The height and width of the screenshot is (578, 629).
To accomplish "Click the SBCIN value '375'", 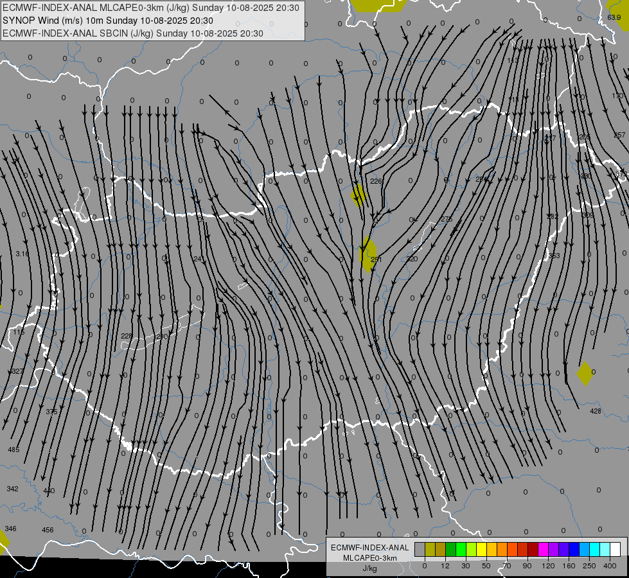I will pyautogui.click(x=51, y=412).
